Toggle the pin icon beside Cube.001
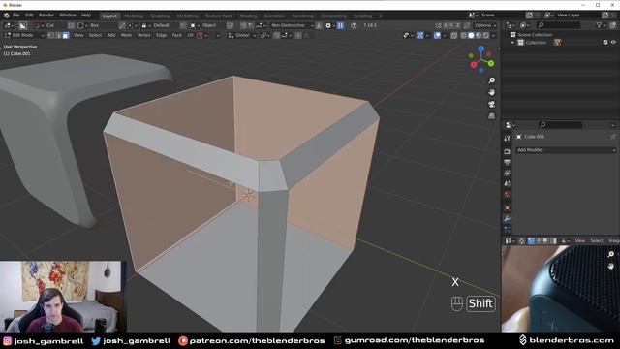This screenshot has width=620, height=349. (613, 137)
